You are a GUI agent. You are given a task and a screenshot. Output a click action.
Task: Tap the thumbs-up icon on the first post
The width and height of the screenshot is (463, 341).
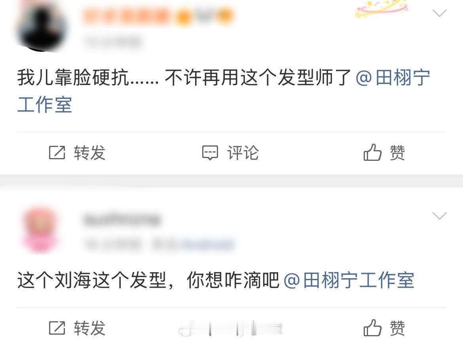click(x=372, y=152)
